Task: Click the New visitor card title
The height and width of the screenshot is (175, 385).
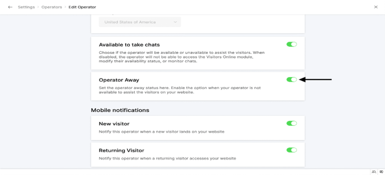Action: click(114, 124)
